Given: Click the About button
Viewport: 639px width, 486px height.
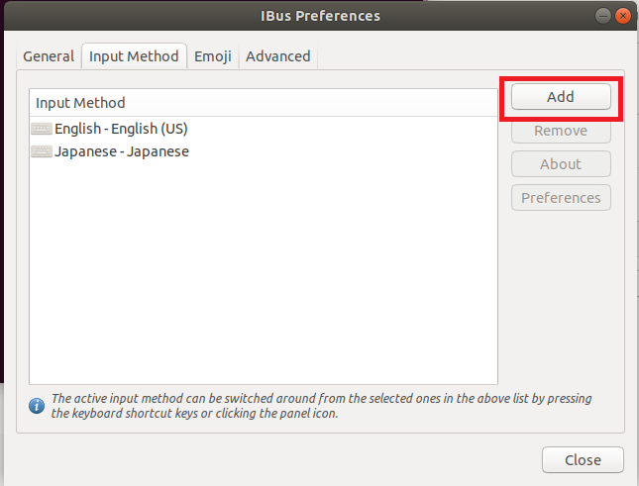Looking at the screenshot, I should coord(561,164).
